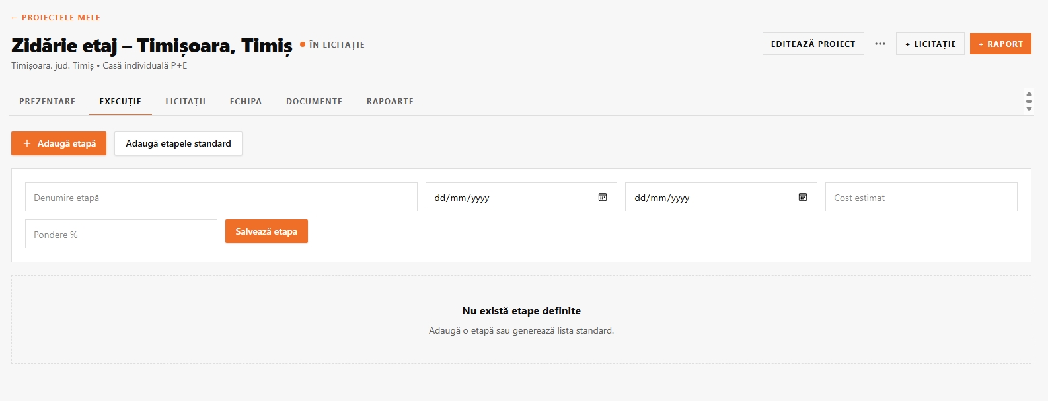Go back via Proiectele Mele arrow link

point(56,18)
